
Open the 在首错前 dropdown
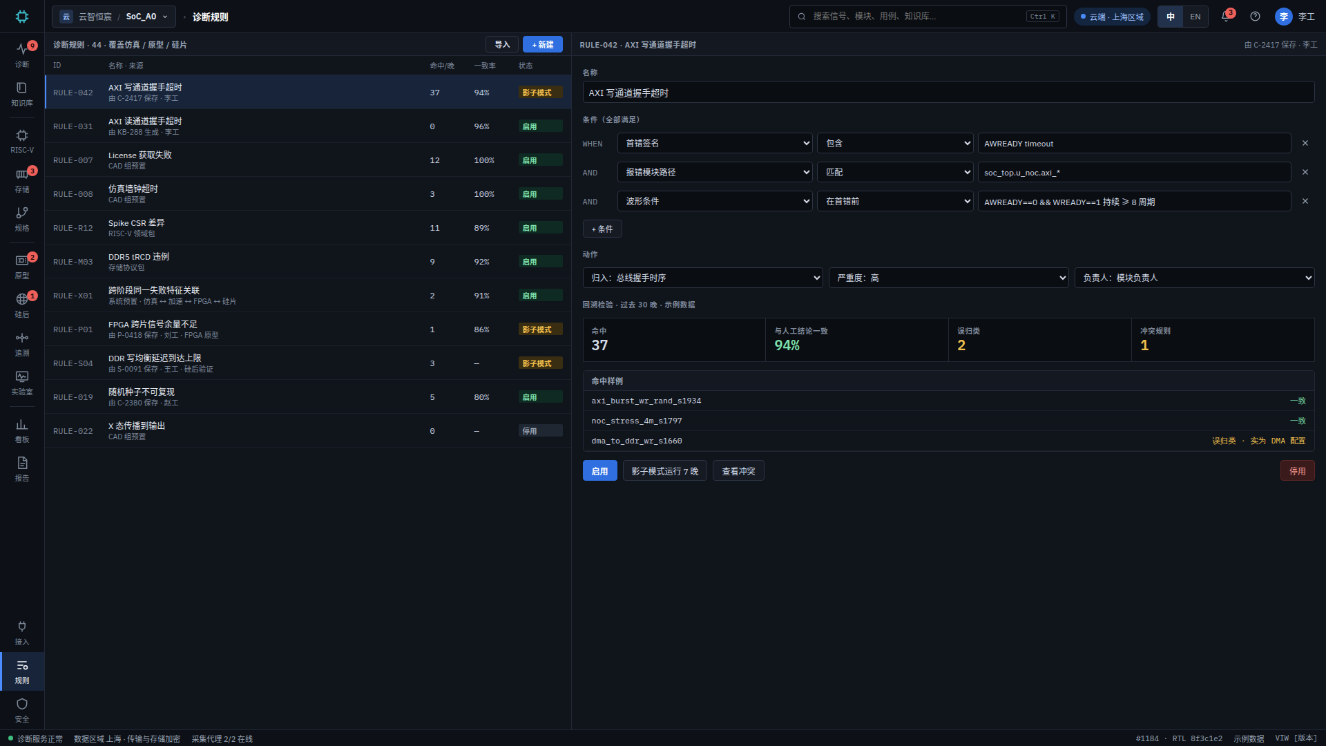click(x=895, y=201)
